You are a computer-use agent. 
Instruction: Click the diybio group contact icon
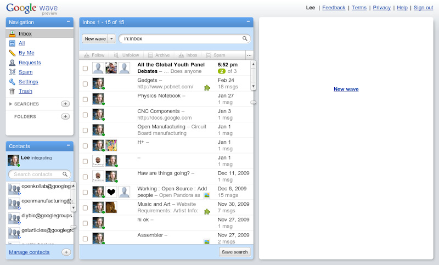tap(14, 218)
